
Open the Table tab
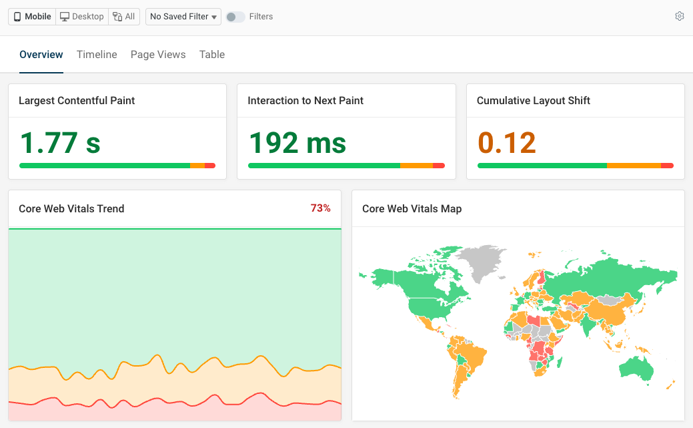(212, 55)
